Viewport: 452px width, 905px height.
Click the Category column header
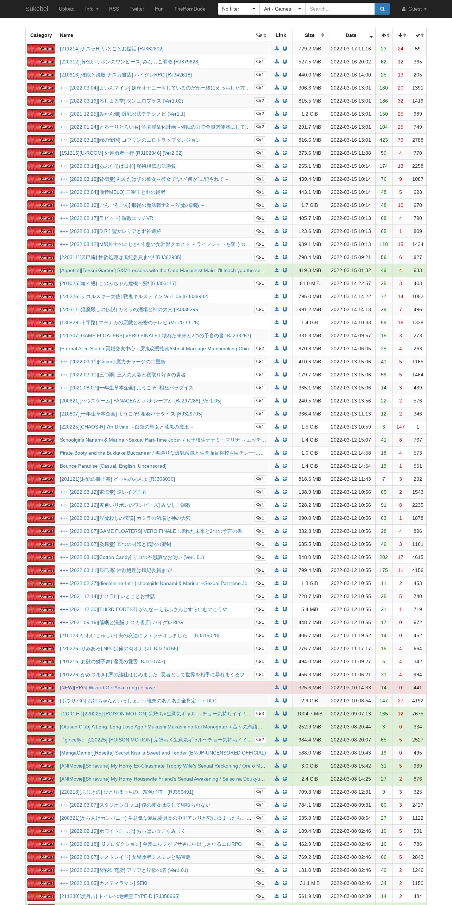41,35
